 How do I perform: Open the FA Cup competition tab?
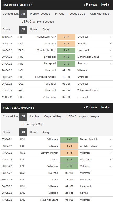(x=60, y=14)
